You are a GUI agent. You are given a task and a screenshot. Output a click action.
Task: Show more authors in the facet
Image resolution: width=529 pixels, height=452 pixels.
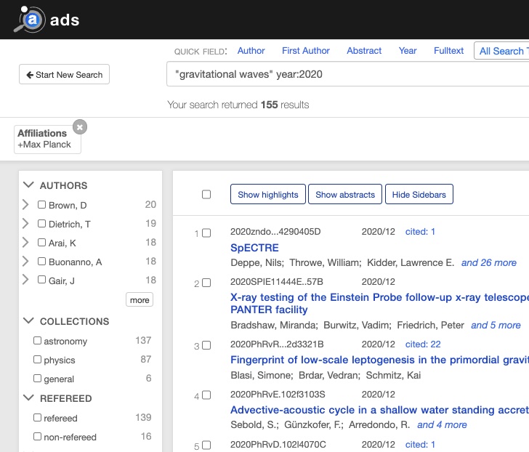pyautogui.click(x=140, y=300)
